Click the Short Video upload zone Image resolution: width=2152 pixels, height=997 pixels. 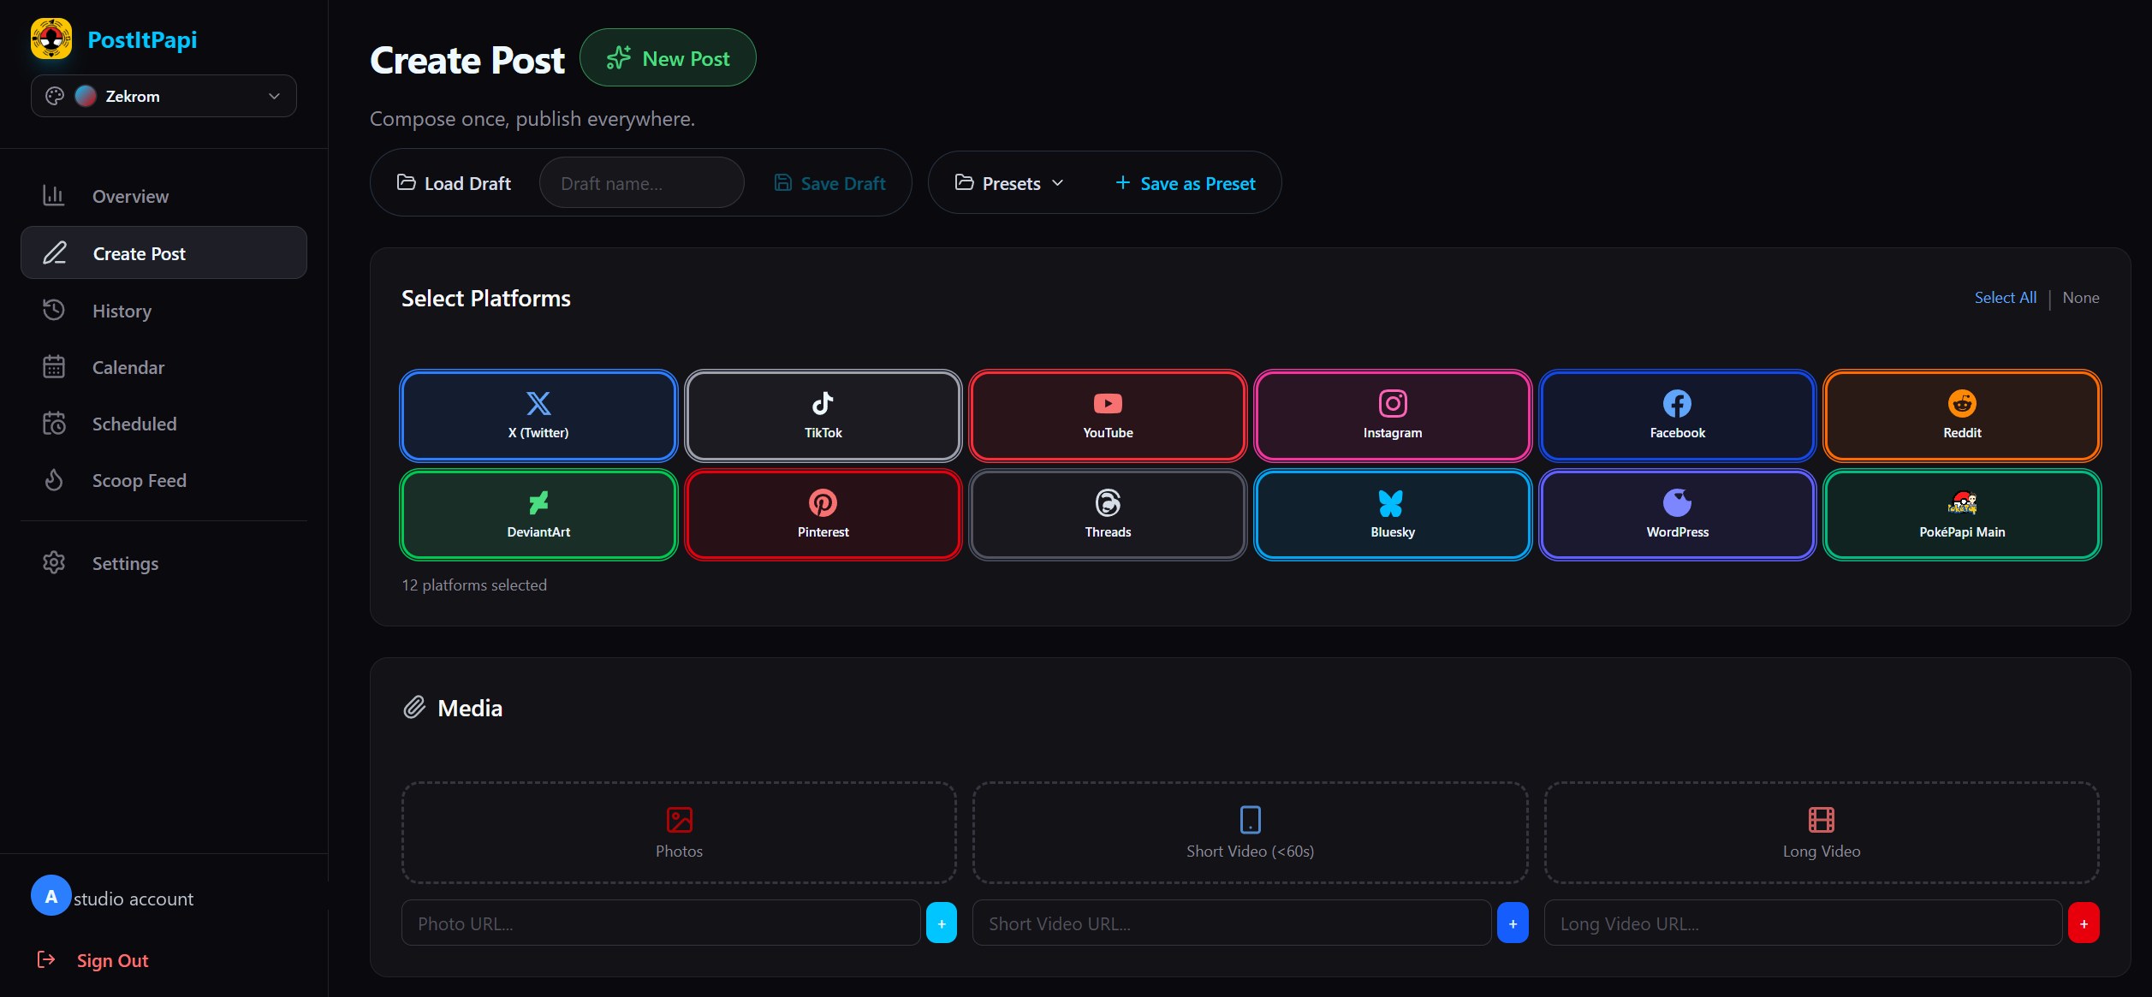coord(1251,832)
